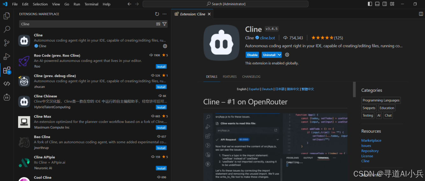Install Cline Max extension

click(161, 128)
